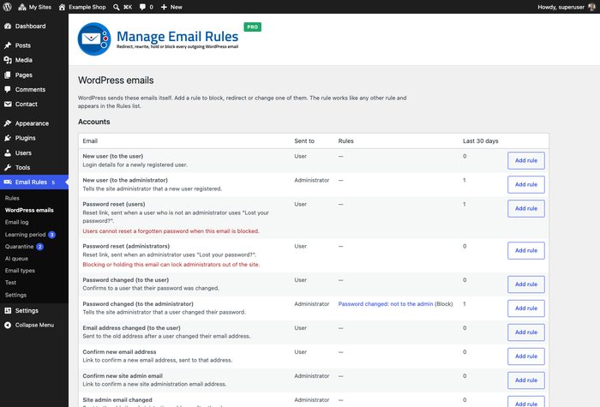Click the plus New icon

(x=164, y=7)
